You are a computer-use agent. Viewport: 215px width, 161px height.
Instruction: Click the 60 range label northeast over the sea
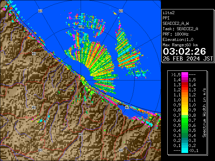tap(121, 11)
